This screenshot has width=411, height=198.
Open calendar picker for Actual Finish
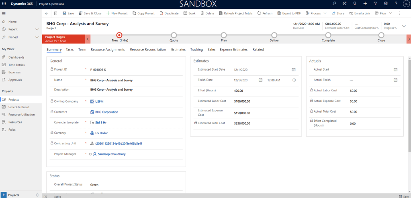click(395, 80)
